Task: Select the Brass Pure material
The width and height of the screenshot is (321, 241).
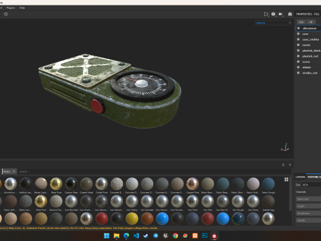Action: [x=56, y=185]
